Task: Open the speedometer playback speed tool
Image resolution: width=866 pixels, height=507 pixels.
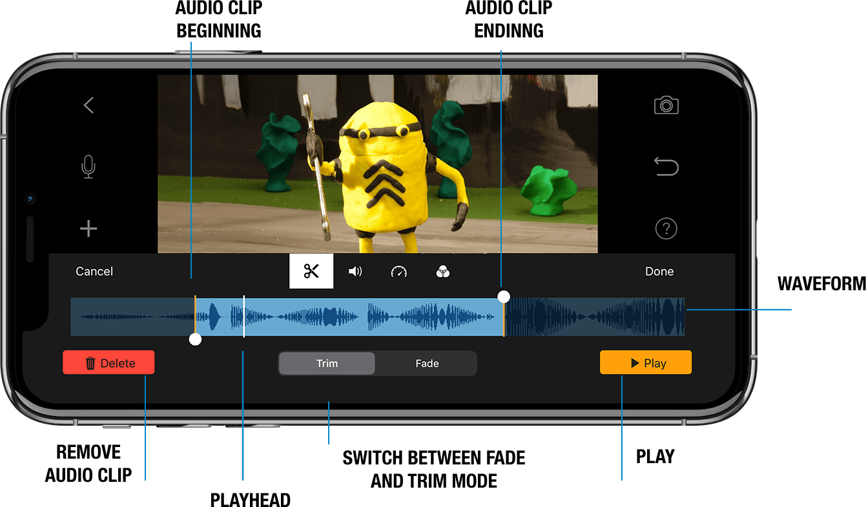Action: 399,272
